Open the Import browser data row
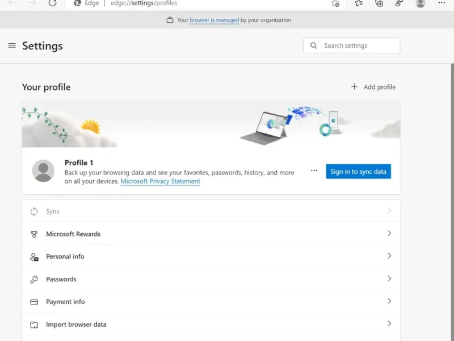 (211, 324)
